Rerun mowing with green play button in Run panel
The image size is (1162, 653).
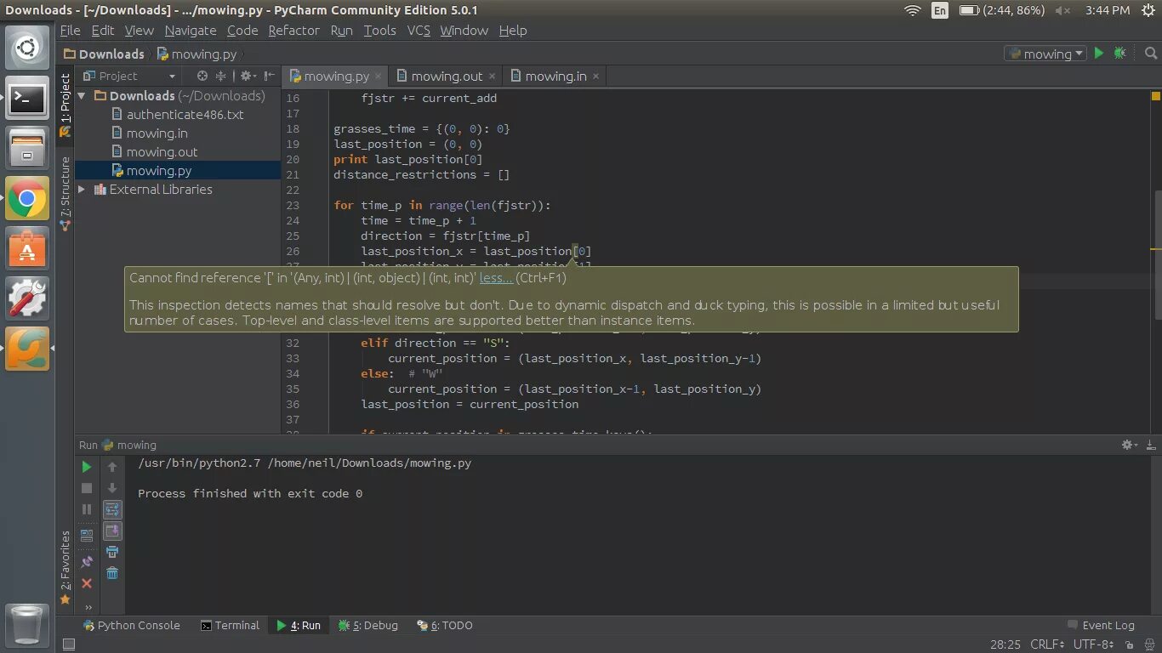86,467
